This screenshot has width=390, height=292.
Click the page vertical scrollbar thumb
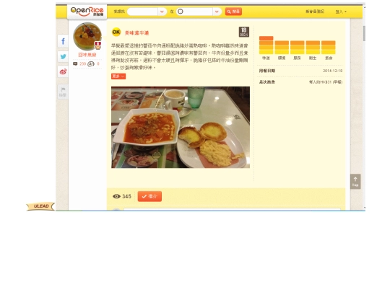tap(364, 33)
